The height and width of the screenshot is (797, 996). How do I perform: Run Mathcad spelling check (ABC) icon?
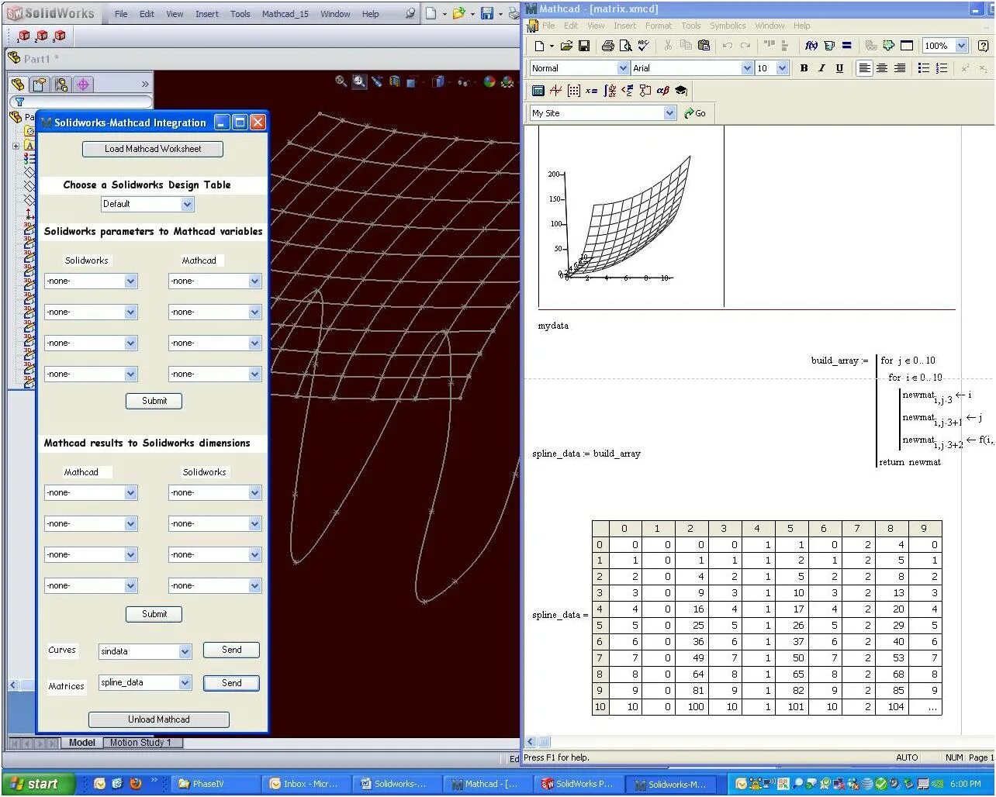tap(643, 46)
